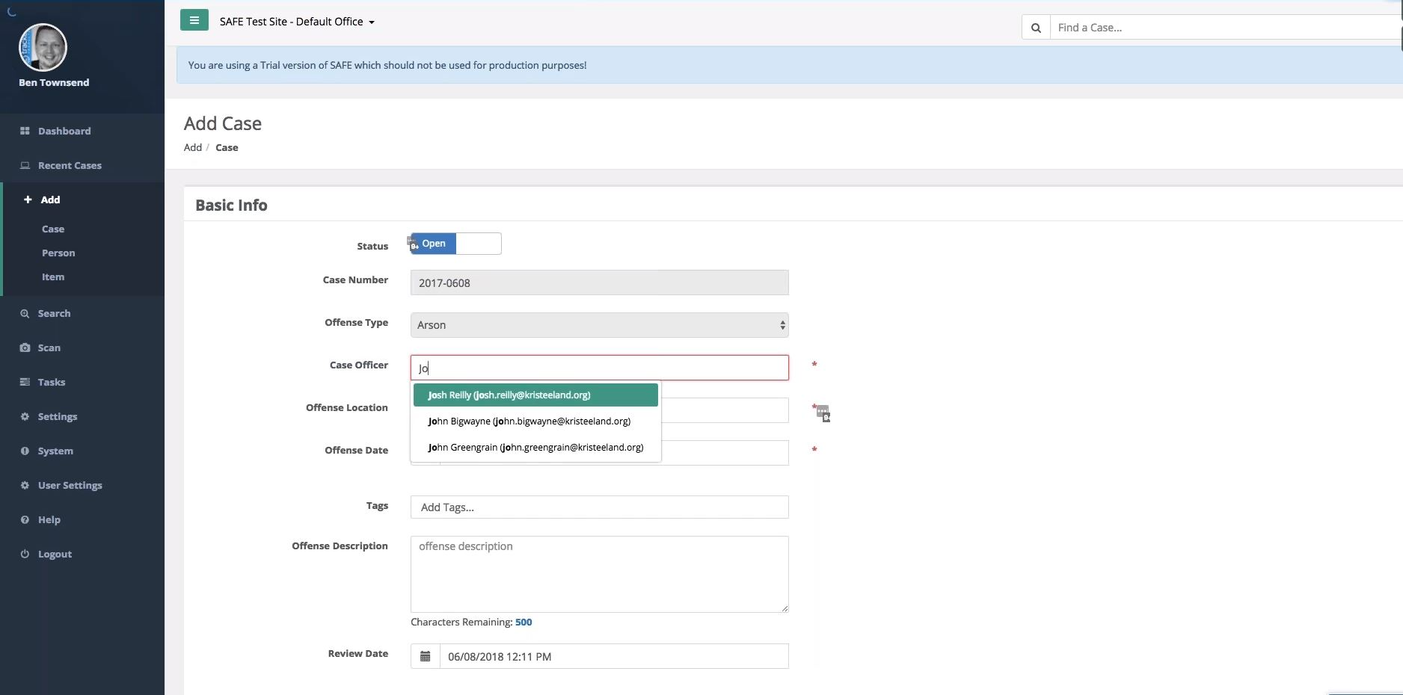This screenshot has height=695, width=1403.
Task: Open Recent Cases from the sidebar
Action: click(x=70, y=165)
